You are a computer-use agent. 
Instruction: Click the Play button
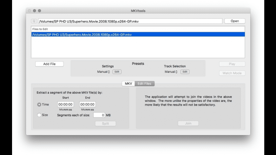(232, 64)
